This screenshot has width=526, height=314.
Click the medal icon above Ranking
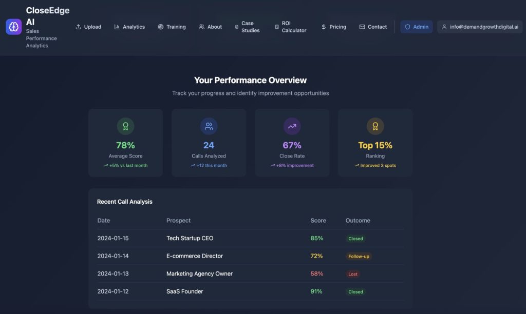point(375,126)
